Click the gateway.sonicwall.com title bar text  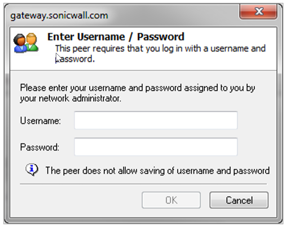[59, 16]
